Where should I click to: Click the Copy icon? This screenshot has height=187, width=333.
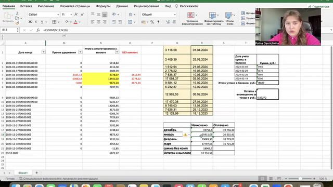pyautogui.click(x=17, y=18)
